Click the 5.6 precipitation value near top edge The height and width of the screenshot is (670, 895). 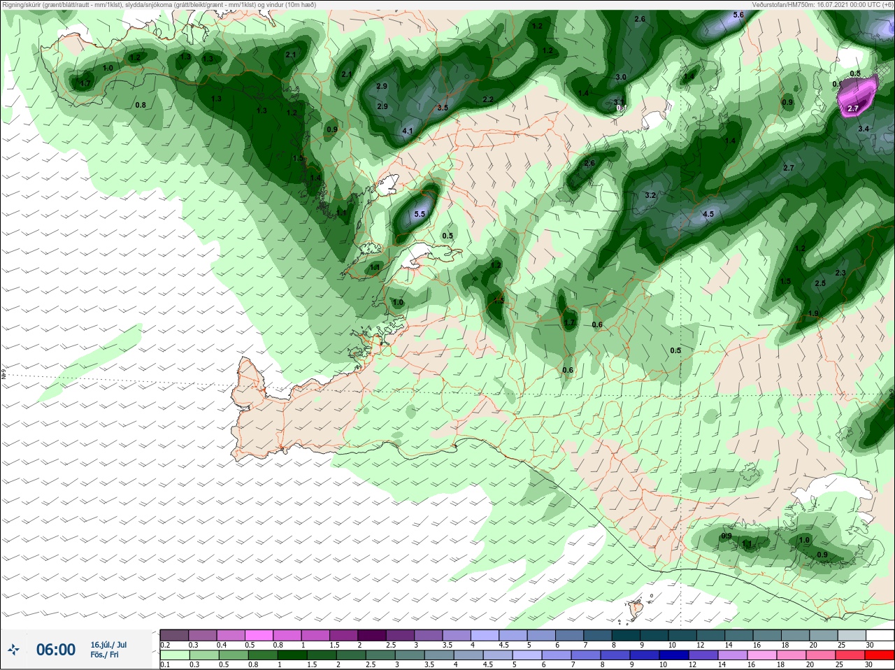coord(738,15)
